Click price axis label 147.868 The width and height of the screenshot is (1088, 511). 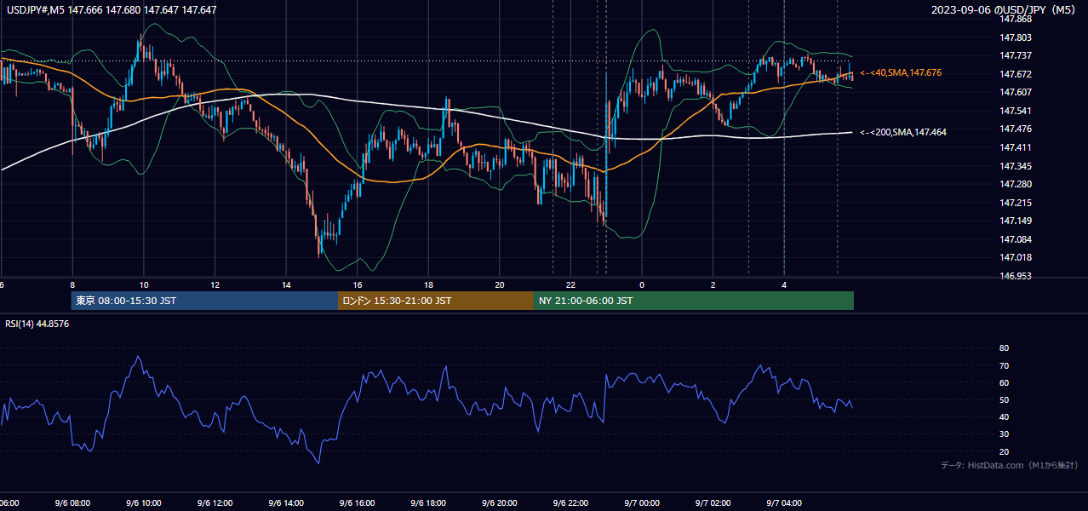click(x=1016, y=20)
